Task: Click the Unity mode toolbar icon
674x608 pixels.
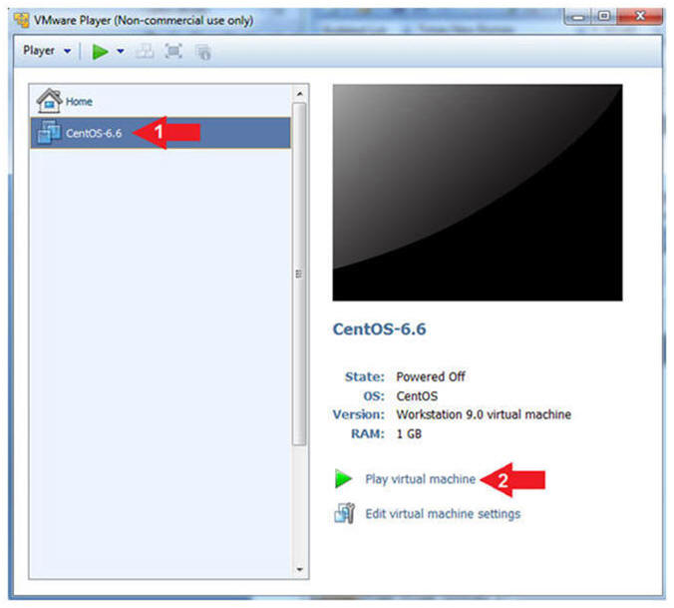Action: 202,52
